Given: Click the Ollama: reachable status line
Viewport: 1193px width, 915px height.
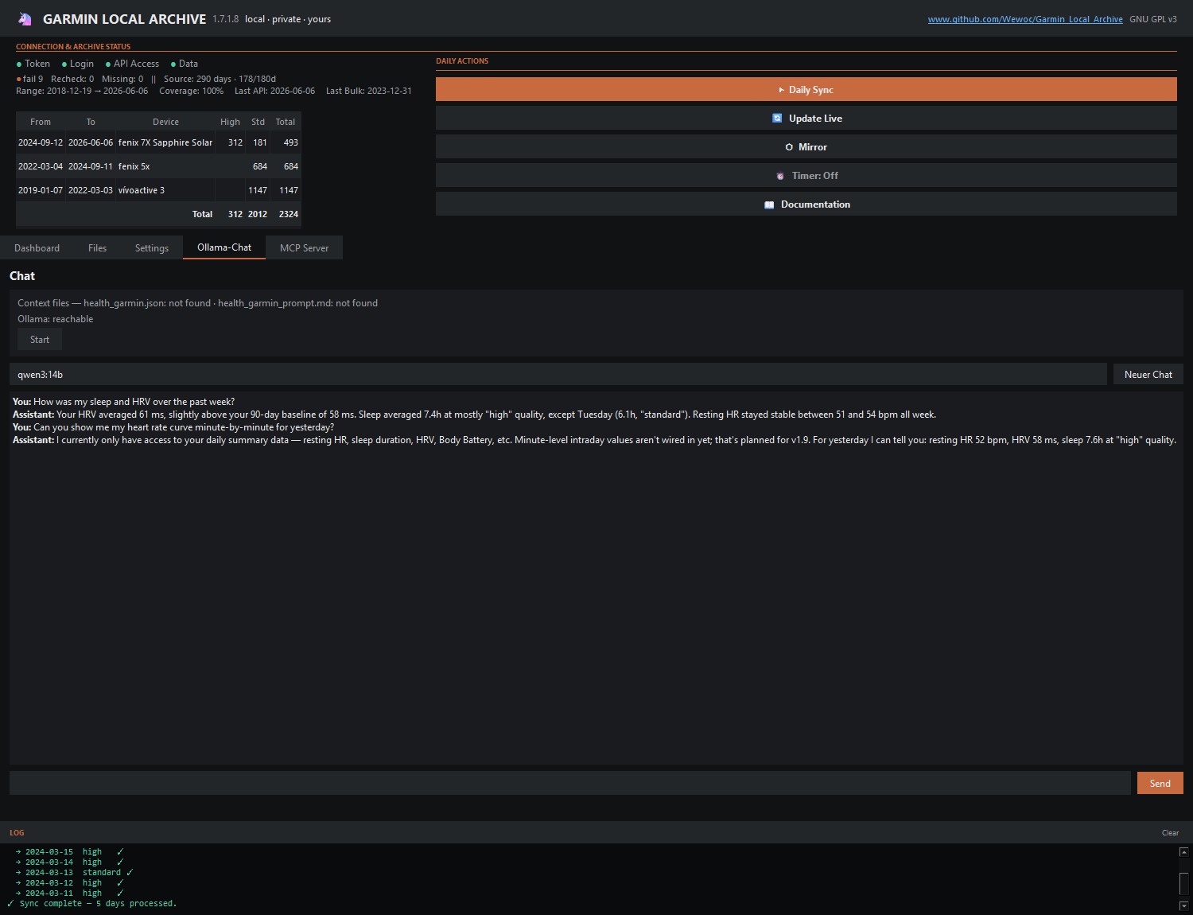Looking at the screenshot, I should pos(56,319).
